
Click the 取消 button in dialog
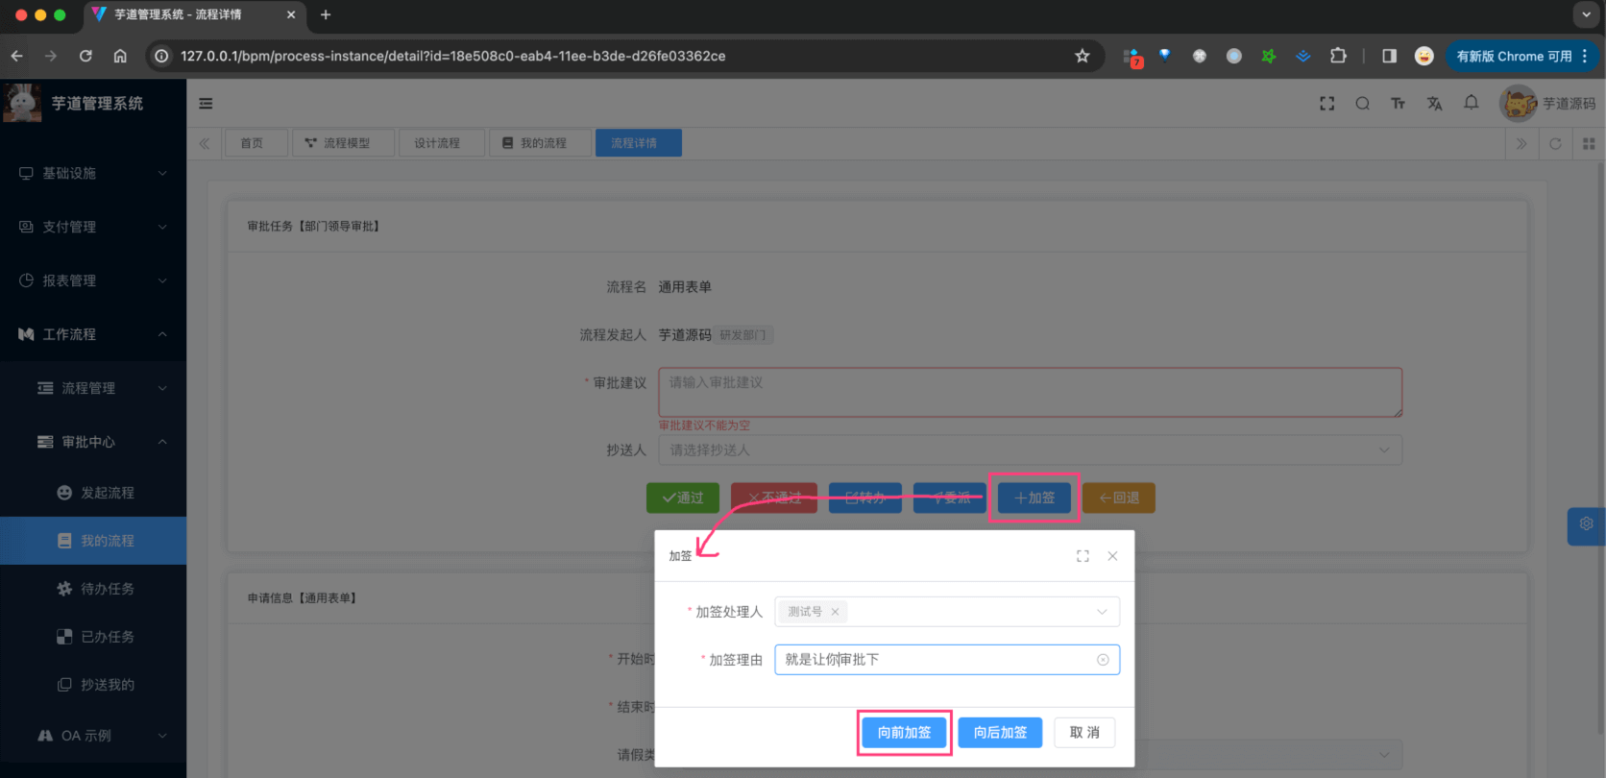1084,733
